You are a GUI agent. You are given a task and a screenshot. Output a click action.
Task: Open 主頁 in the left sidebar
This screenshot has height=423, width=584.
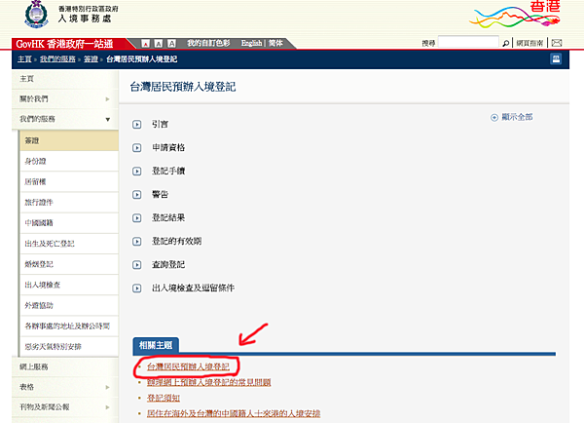(27, 79)
